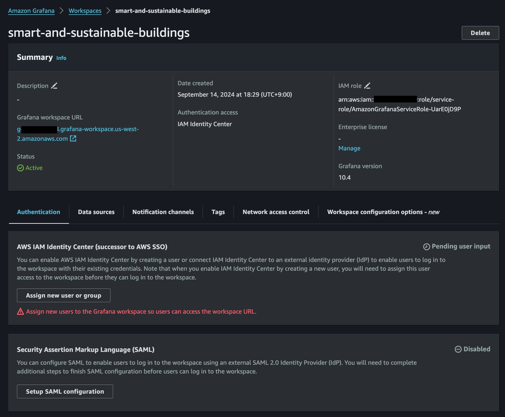The width and height of the screenshot is (505, 417).
Task: Click Security Assertion Markup Language heading
Action: tap(86, 350)
